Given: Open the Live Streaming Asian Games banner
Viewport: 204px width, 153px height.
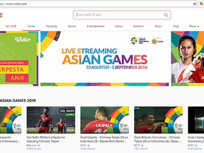Looking at the screenshot, I should [105, 58].
